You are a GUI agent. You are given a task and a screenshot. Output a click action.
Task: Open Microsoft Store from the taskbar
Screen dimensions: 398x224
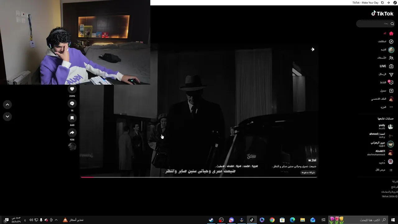[x=282, y=220]
